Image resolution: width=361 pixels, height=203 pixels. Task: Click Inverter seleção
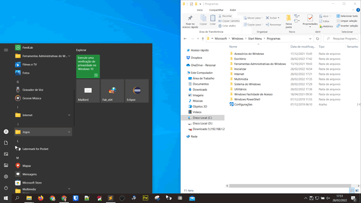(347, 26)
